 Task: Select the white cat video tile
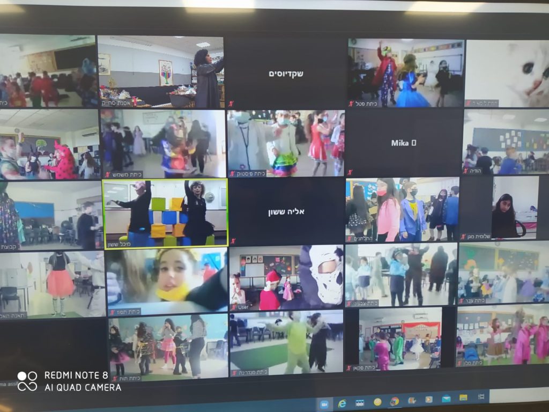pos(507,73)
